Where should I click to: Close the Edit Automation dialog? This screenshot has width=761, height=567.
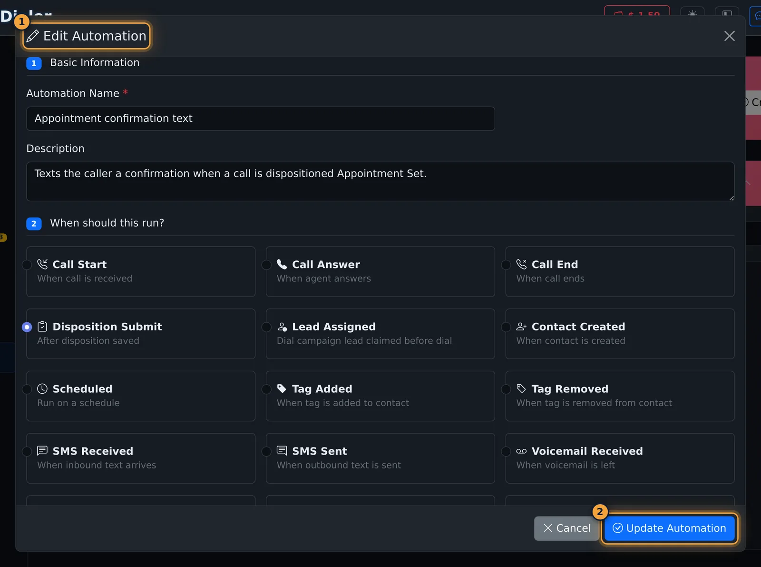coord(730,36)
